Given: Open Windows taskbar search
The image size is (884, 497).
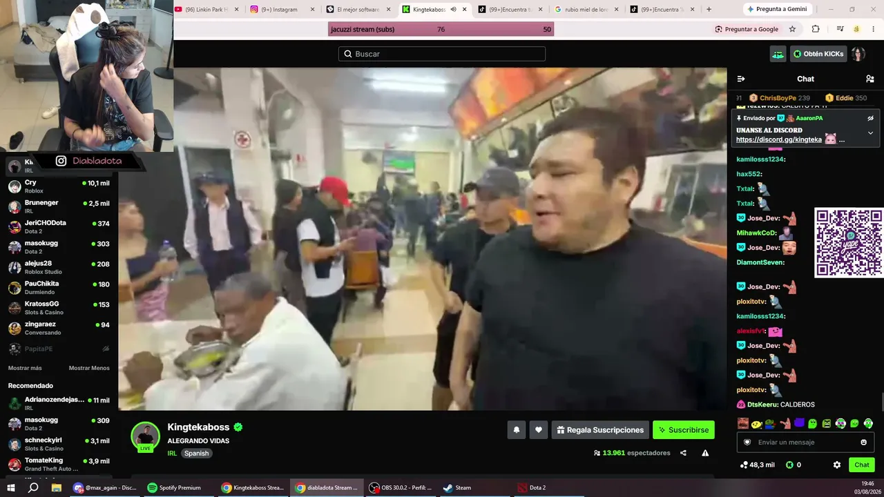Looking at the screenshot, I should [x=33, y=487].
